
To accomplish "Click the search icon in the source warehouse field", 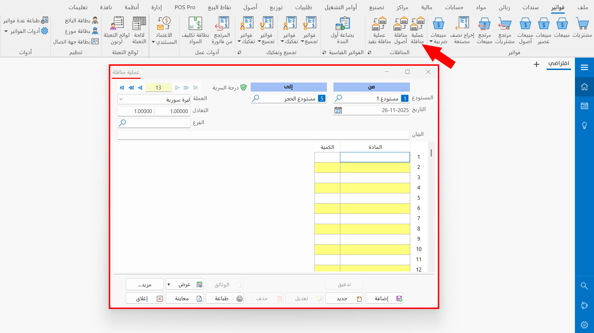I will 338,98.
